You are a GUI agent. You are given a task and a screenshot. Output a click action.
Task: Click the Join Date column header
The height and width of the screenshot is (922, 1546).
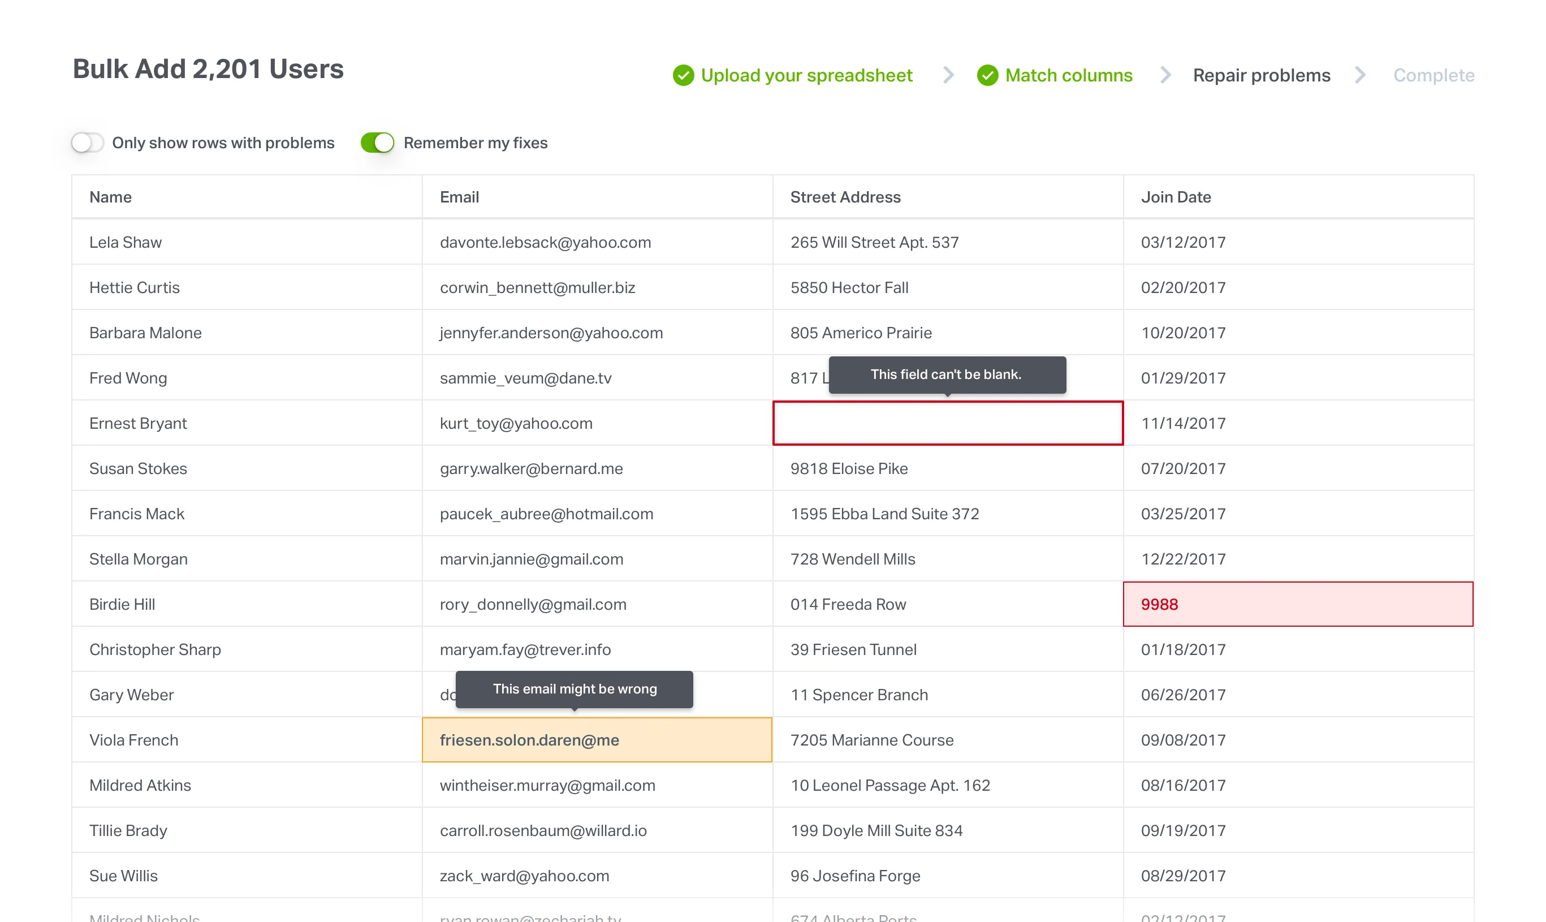tap(1175, 197)
